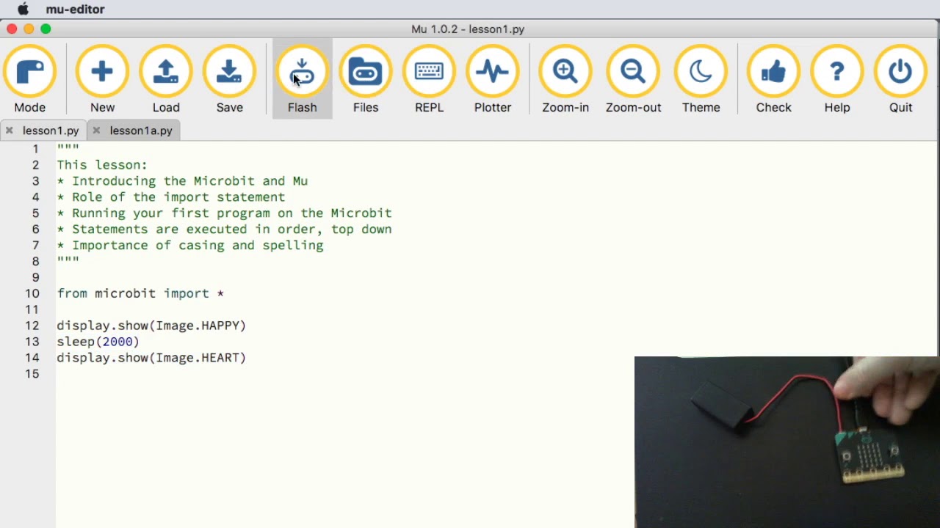Load a file from disk
Viewport: 940px width, 528px height.
click(166, 79)
